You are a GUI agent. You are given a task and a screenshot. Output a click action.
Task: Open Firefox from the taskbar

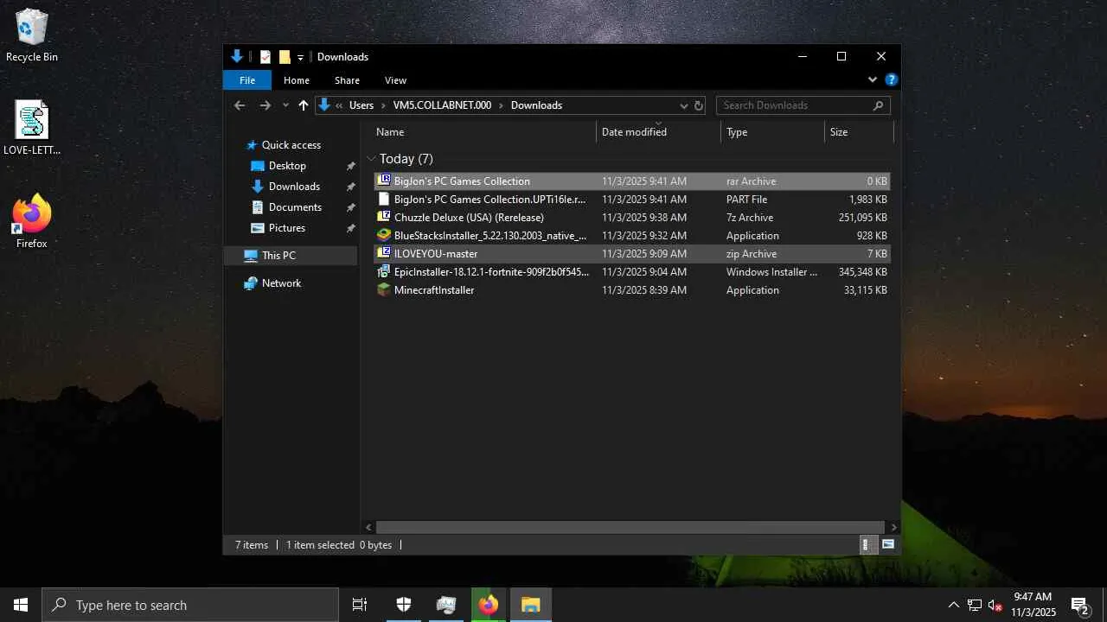point(489,605)
